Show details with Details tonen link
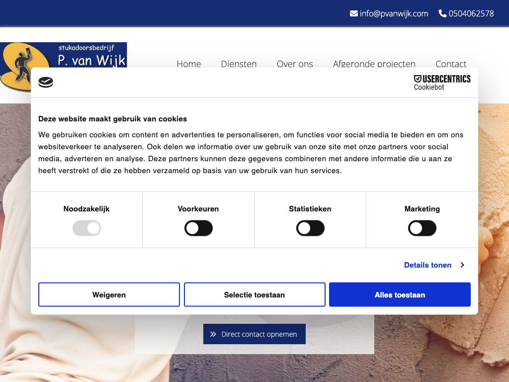The height and width of the screenshot is (382, 509). [427, 265]
